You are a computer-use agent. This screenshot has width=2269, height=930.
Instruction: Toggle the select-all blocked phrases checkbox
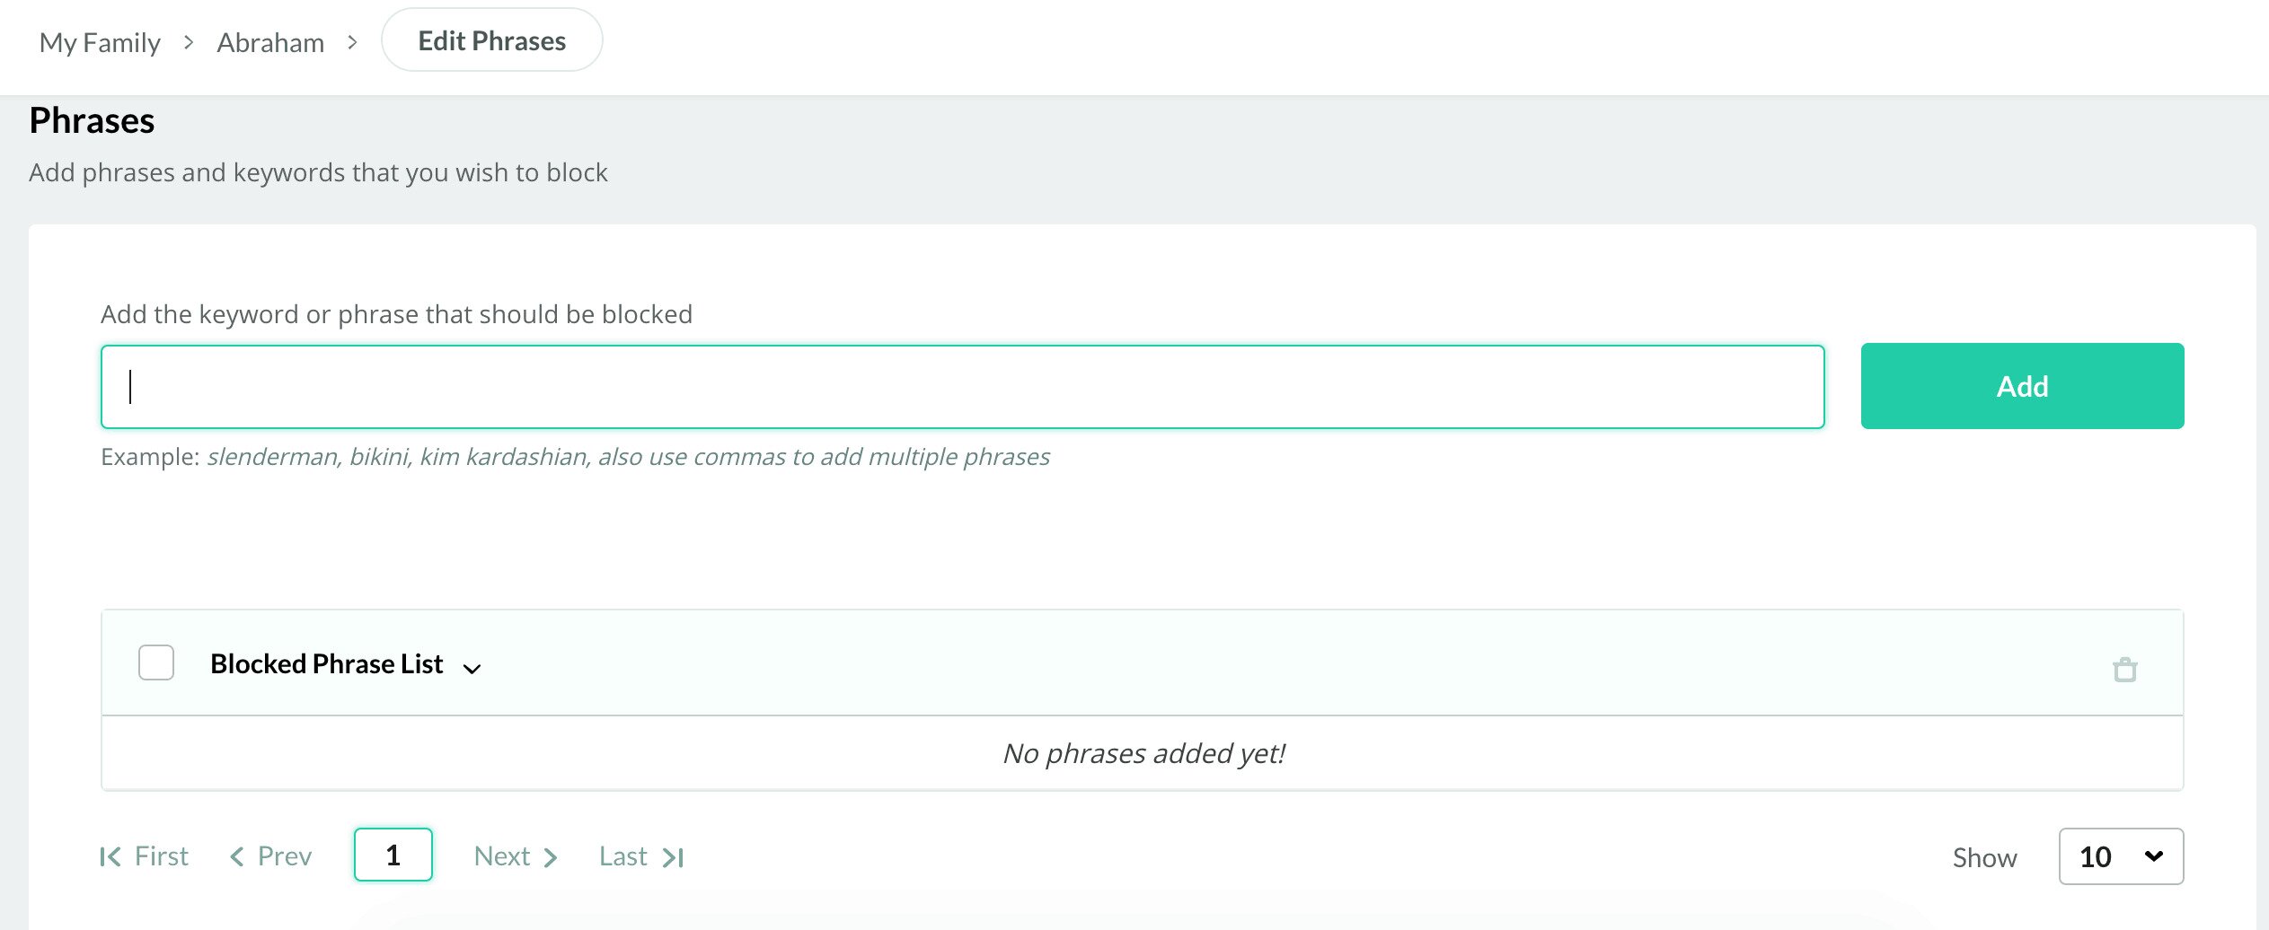pyautogui.click(x=156, y=662)
